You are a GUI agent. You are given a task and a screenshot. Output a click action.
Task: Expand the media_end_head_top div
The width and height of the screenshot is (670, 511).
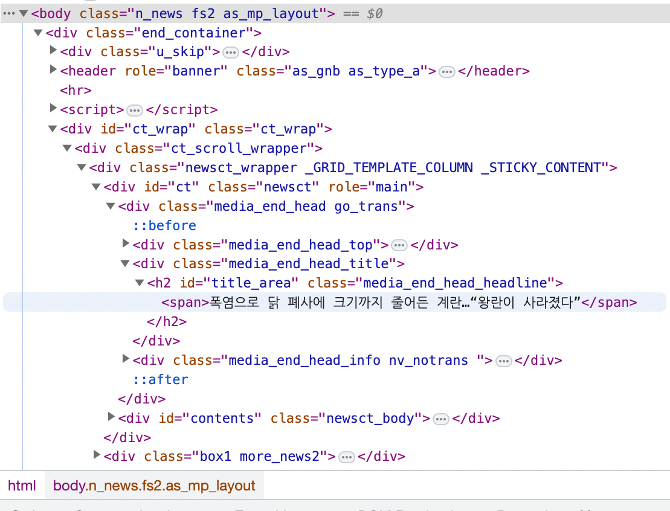pyautogui.click(x=126, y=243)
